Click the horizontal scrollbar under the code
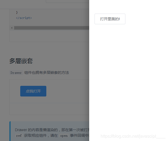 52,28
